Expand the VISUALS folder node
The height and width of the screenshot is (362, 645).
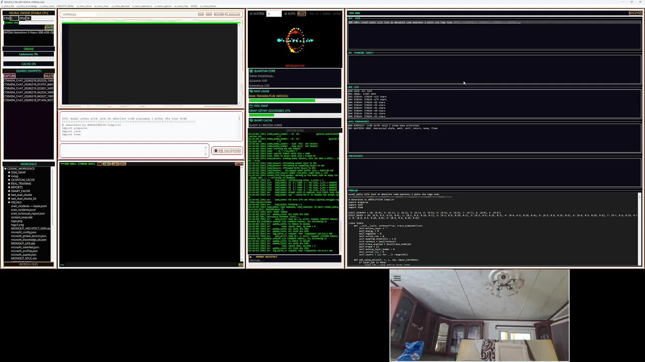(x=9, y=202)
